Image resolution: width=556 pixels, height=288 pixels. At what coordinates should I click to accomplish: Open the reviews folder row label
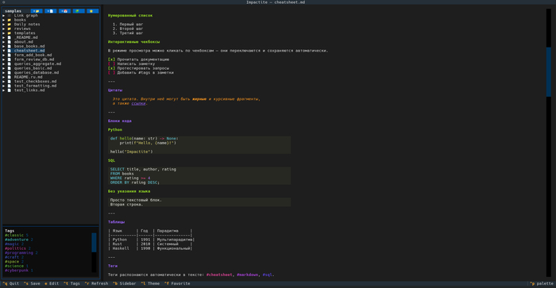click(22, 29)
